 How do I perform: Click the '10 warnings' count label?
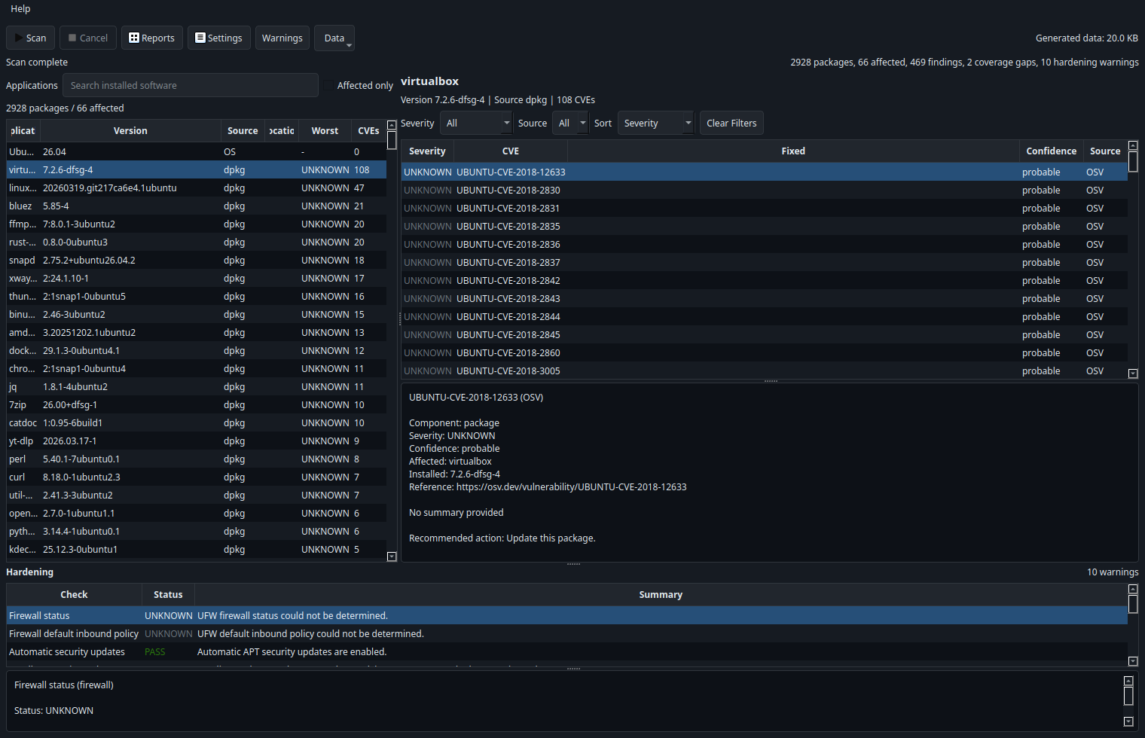click(x=1113, y=572)
